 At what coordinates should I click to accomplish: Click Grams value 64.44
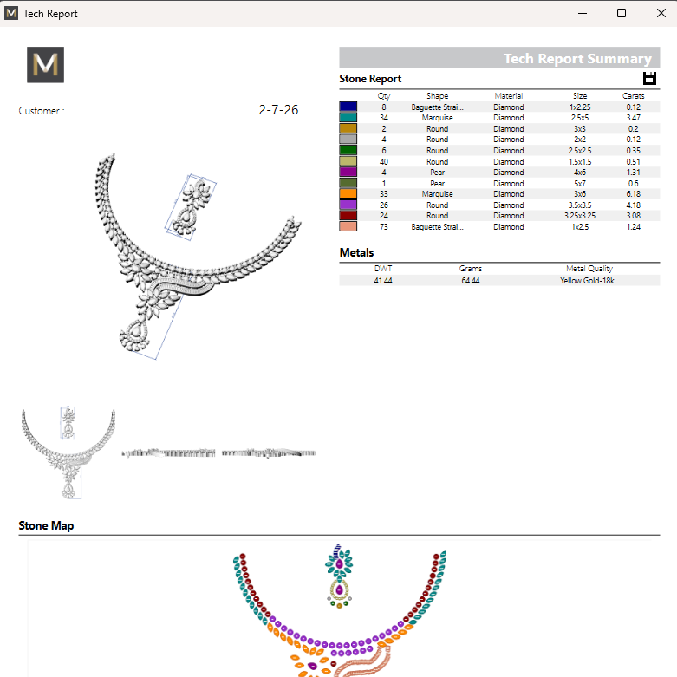coord(471,281)
